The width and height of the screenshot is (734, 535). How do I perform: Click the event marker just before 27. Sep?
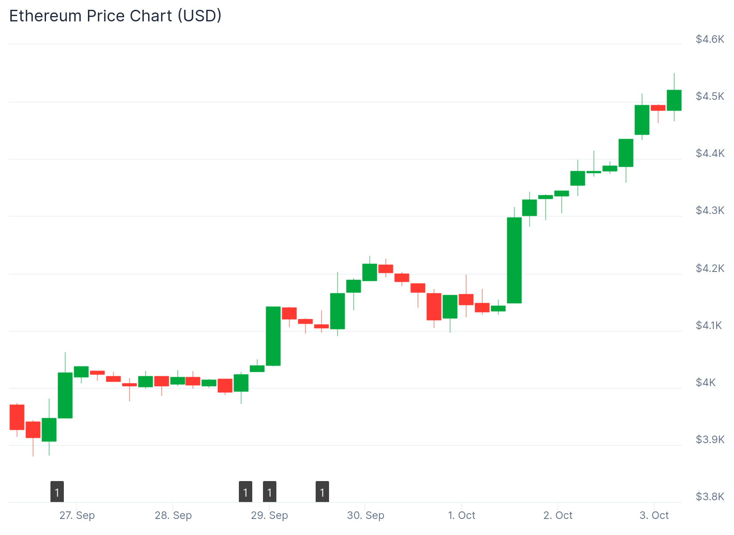tap(57, 492)
